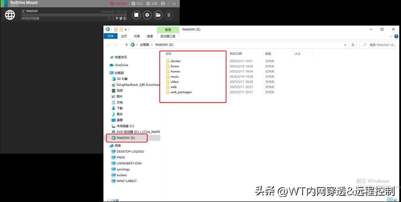The height and width of the screenshot is (202, 401).
Task: Open RaiDrive account profile icon
Action: point(163,3)
